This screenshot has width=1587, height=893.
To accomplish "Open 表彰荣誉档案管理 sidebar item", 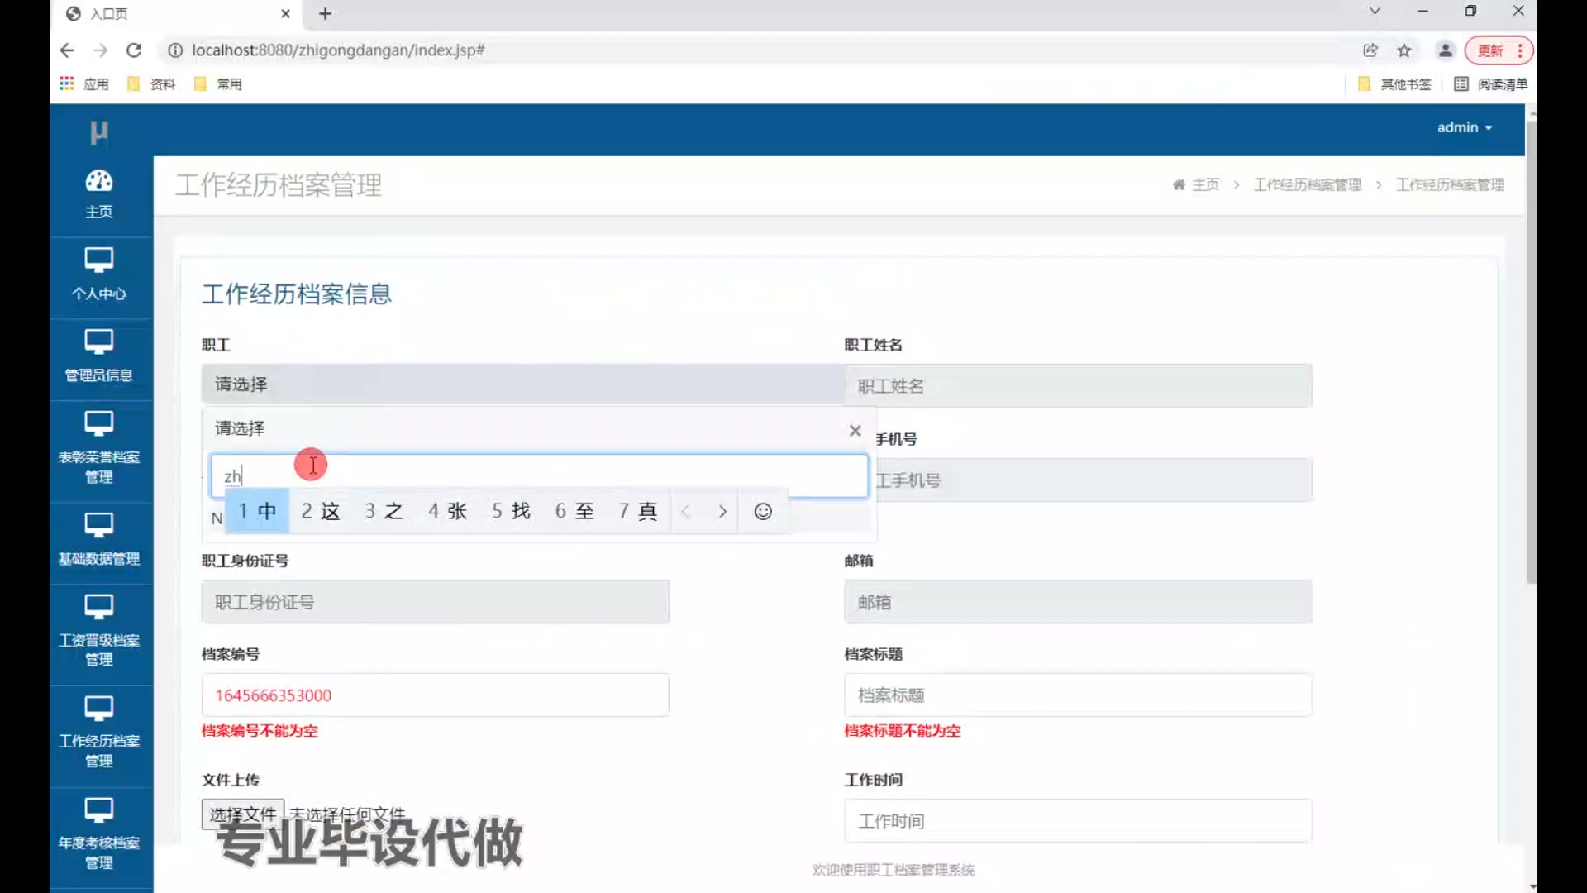I will (x=98, y=446).
